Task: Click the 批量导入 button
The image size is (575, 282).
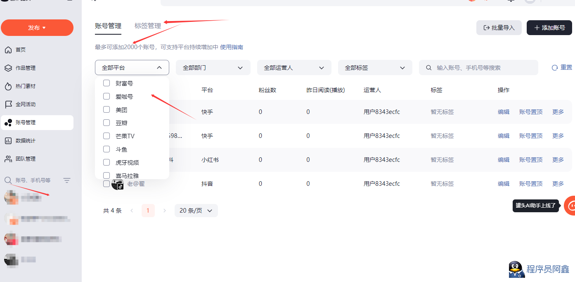Action: tap(499, 28)
